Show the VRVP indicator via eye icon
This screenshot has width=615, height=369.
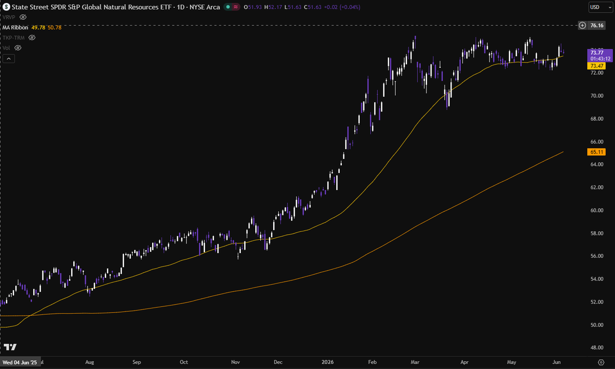click(23, 17)
